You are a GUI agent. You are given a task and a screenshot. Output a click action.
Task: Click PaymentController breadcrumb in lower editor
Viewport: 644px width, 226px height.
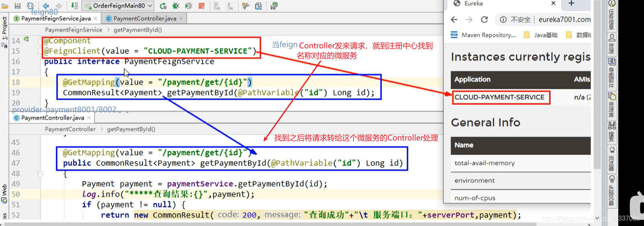tap(70, 129)
